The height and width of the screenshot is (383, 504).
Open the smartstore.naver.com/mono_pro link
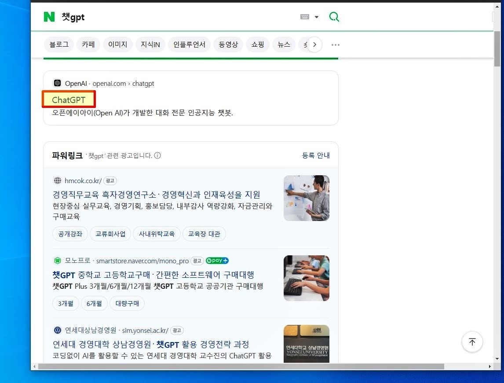[x=142, y=261]
